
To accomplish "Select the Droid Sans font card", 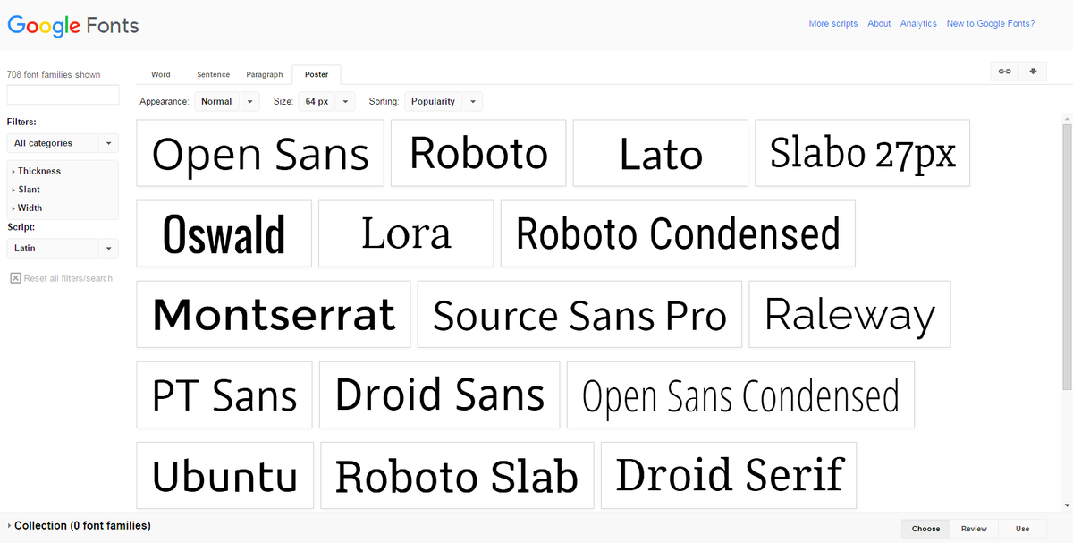I will coord(440,395).
